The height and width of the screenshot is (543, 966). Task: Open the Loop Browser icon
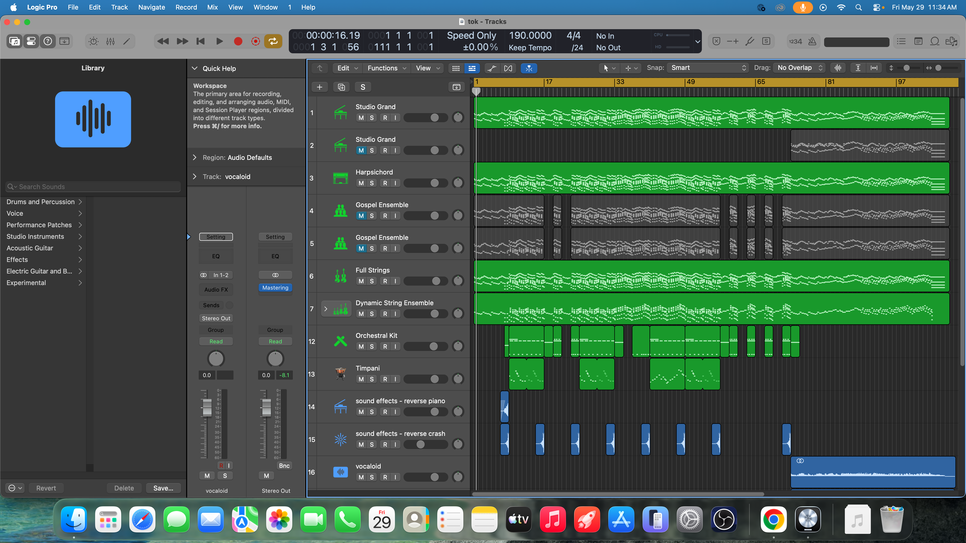tap(935, 41)
